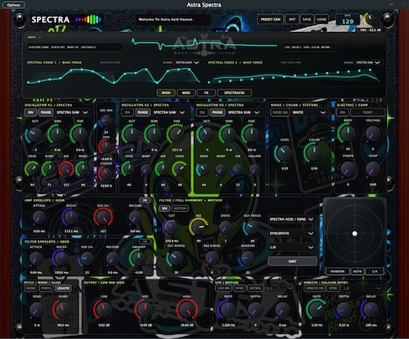Click Oscillator 01 FINE knob
The width and height of the screenshot is (409, 339).
pyautogui.click(x=80, y=134)
